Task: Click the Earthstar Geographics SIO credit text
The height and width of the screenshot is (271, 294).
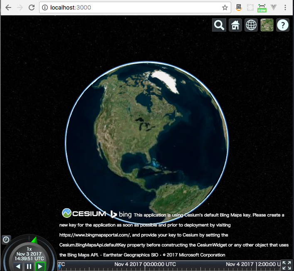Action: tap(131, 255)
